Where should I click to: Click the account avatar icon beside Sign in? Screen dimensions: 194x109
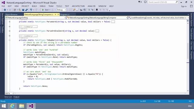[x=191, y=6]
